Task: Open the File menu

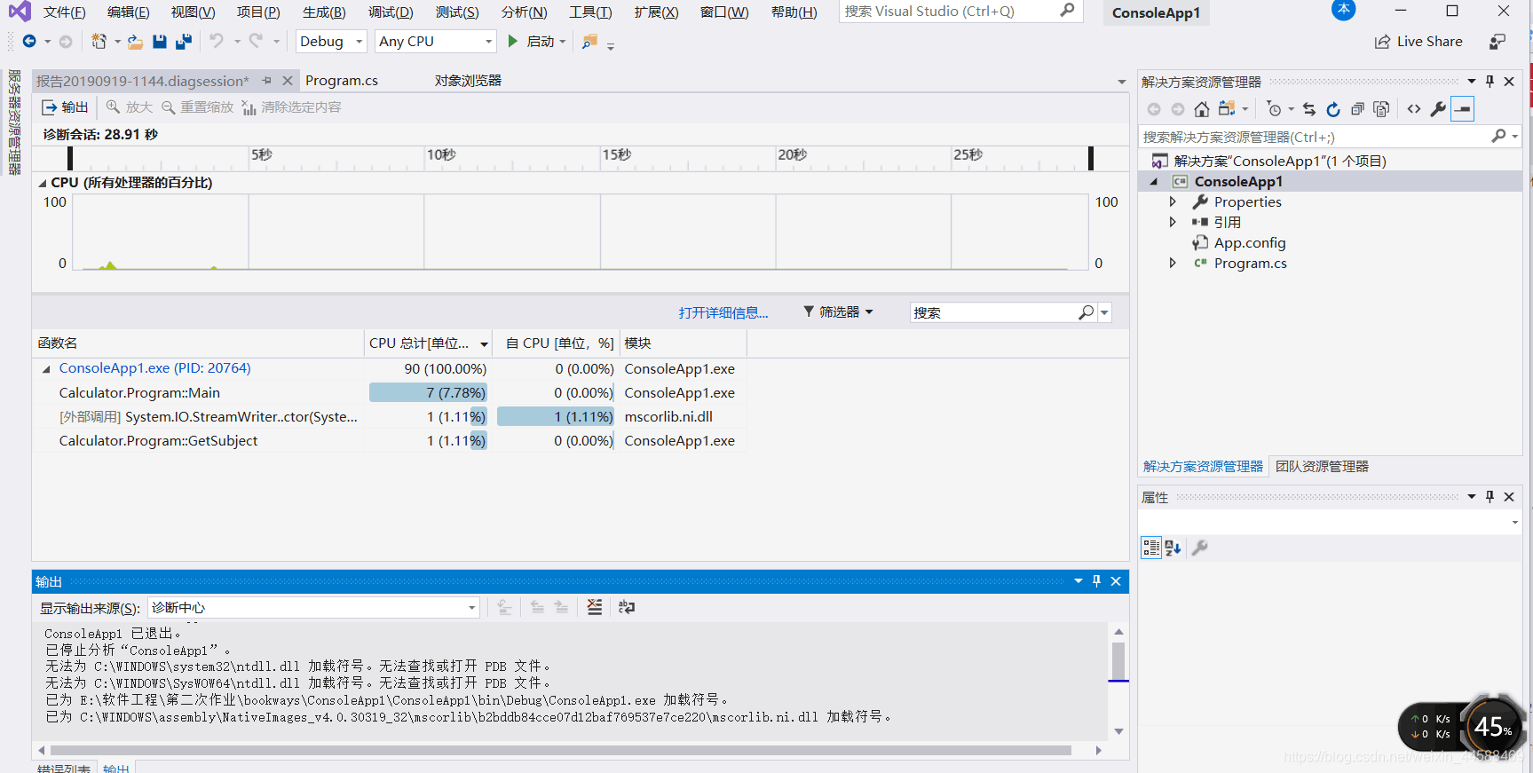Action: [64, 12]
